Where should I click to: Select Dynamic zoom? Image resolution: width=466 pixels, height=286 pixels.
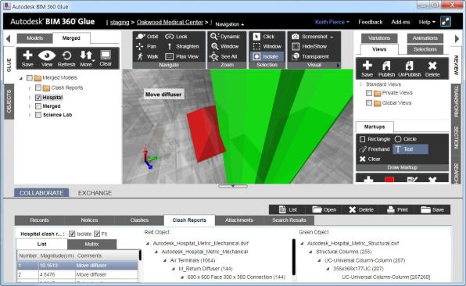225,37
